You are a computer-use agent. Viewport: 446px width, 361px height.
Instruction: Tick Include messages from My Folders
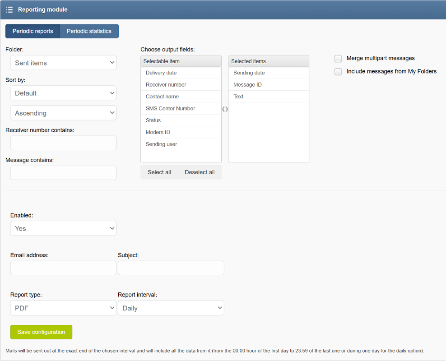338,72
